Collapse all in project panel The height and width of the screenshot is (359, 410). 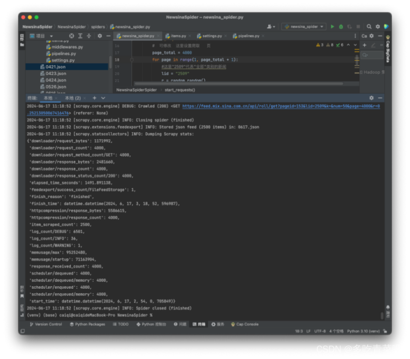click(x=89, y=36)
